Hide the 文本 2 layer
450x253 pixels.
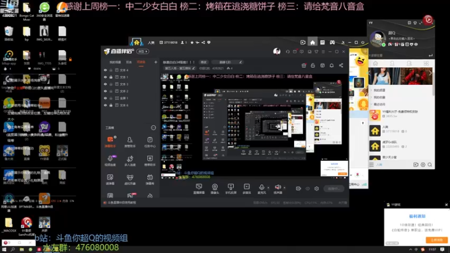click(105, 91)
